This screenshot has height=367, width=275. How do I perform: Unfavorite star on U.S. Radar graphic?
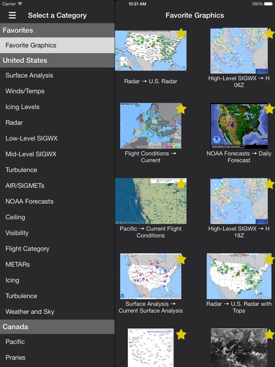click(181, 33)
